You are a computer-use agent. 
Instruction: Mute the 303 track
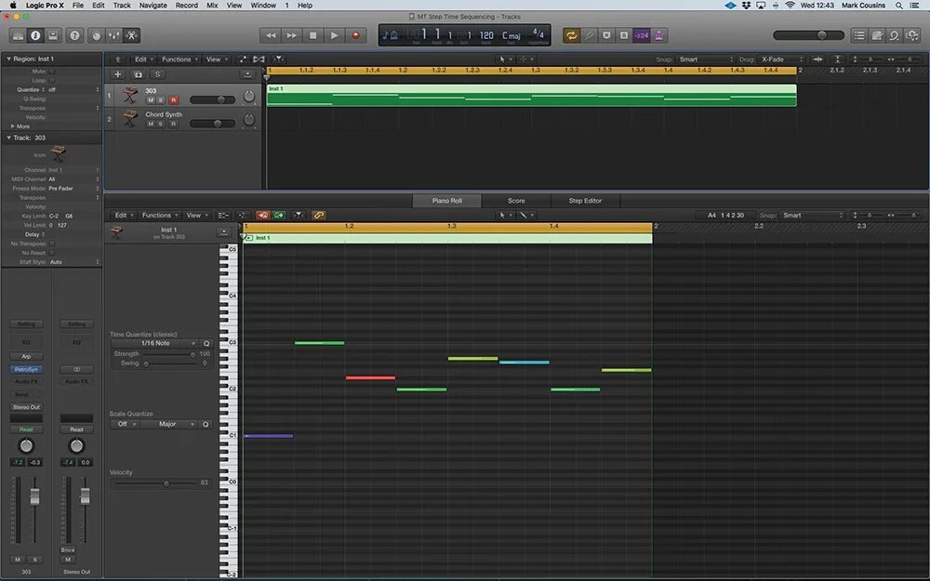151,100
